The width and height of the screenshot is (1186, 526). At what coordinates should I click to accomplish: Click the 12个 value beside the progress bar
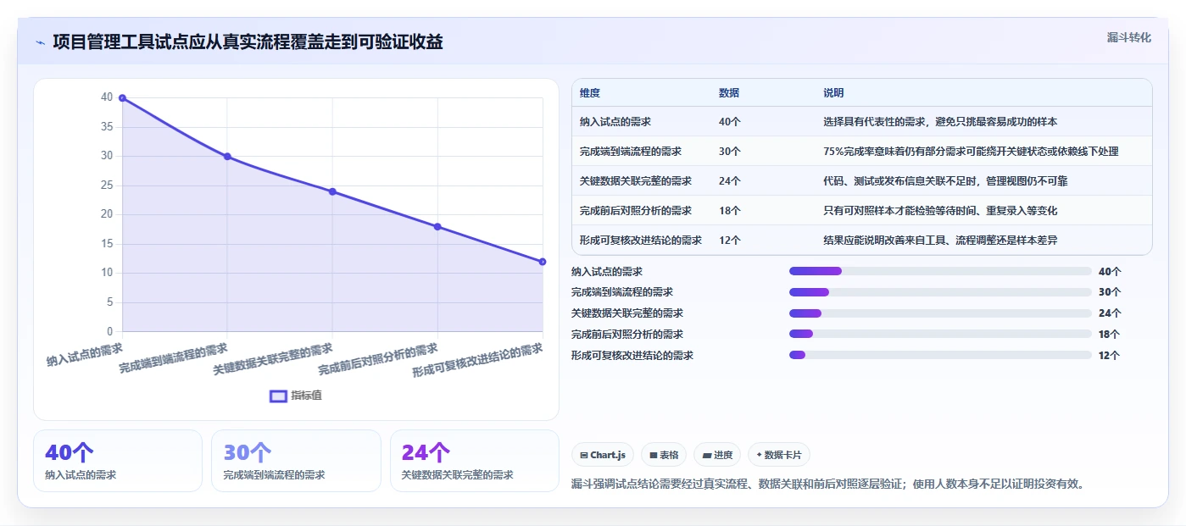[x=1109, y=356]
